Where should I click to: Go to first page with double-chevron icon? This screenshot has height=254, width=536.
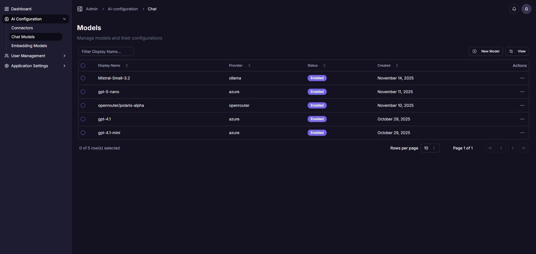490,148
